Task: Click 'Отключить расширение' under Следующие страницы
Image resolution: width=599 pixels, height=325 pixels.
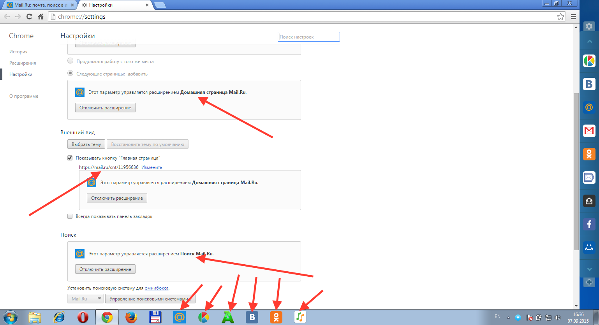Action: click(105, 107)
